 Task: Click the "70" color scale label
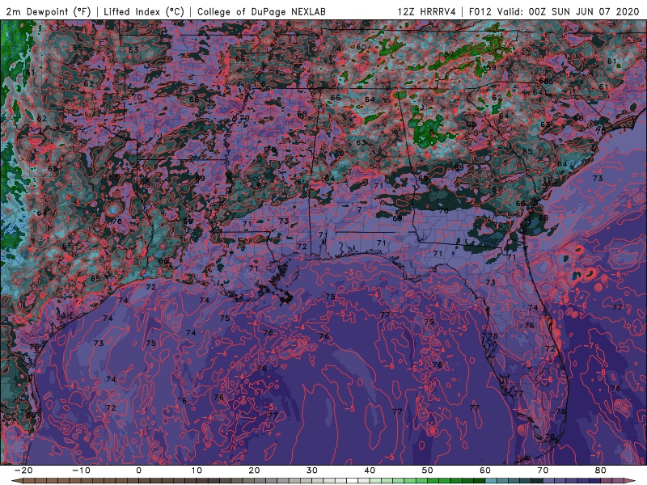(x=543, y=470)
